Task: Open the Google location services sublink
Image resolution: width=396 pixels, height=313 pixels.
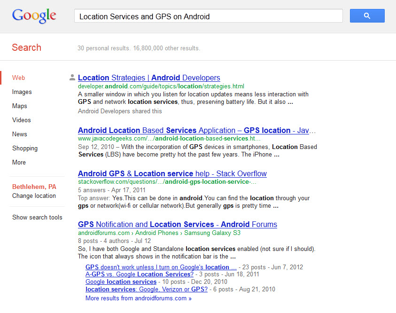Action: [121, 282]
